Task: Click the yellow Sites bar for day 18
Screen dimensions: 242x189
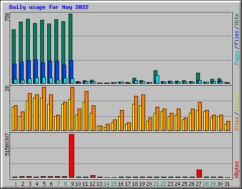Action: tap(133, 117)
